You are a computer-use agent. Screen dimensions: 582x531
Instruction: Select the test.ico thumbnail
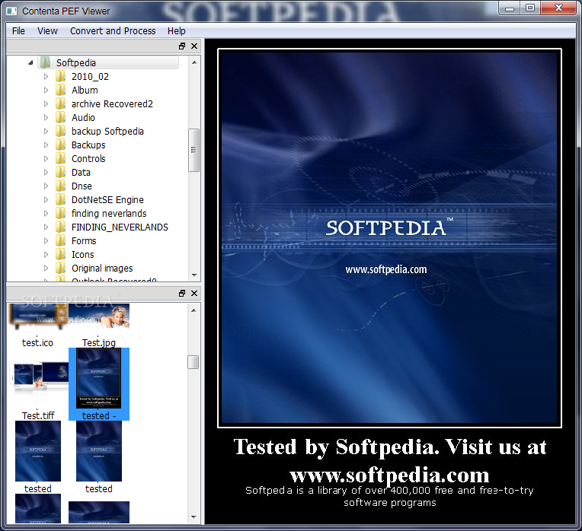[x=37, y=326]
